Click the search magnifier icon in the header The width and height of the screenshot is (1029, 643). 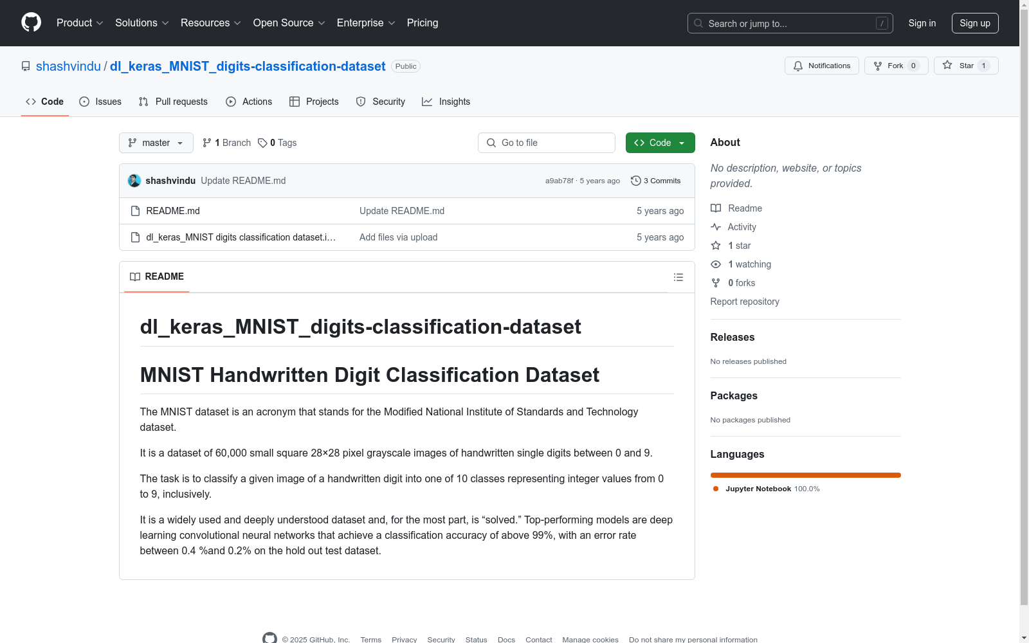[698, 23]
